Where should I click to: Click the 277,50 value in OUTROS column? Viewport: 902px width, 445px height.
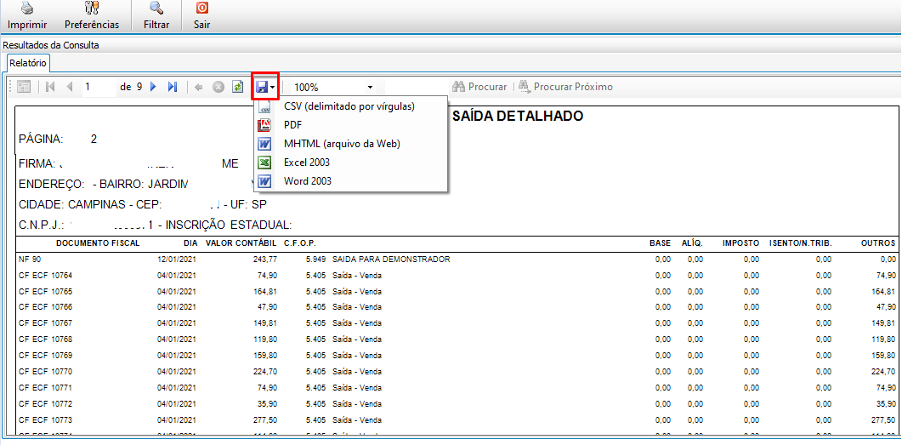[883, 419]
